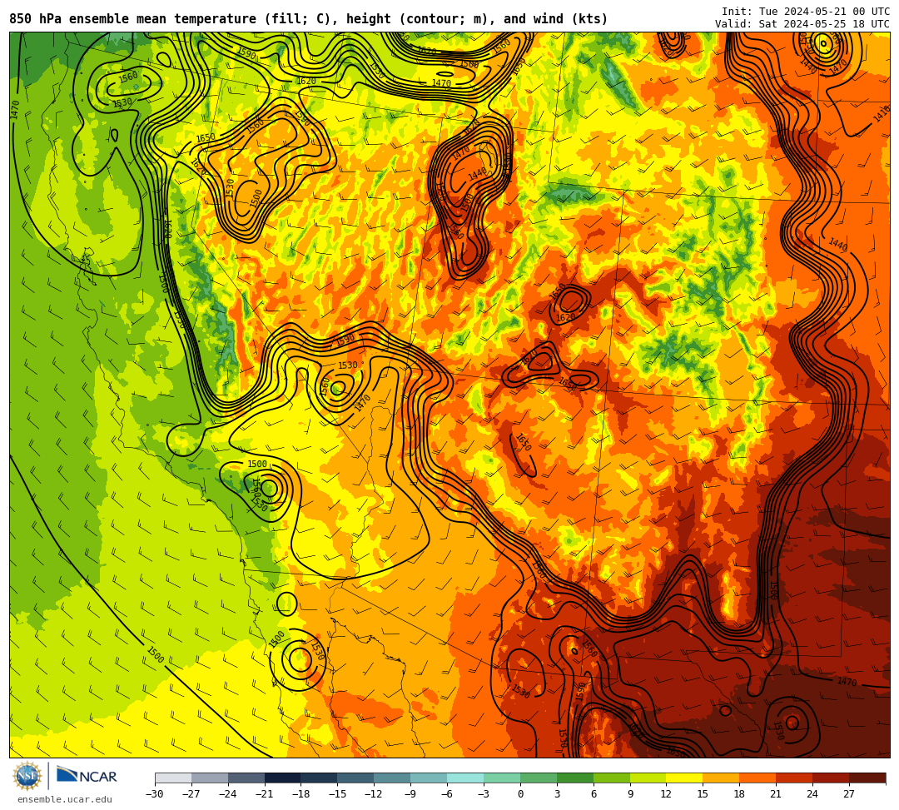
Task: Click the −9 colorbar tick label
Action: click(x=410, y=794)
